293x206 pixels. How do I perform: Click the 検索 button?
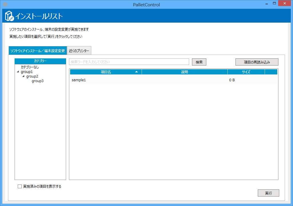pyautogui.click(x=199, y=62)
